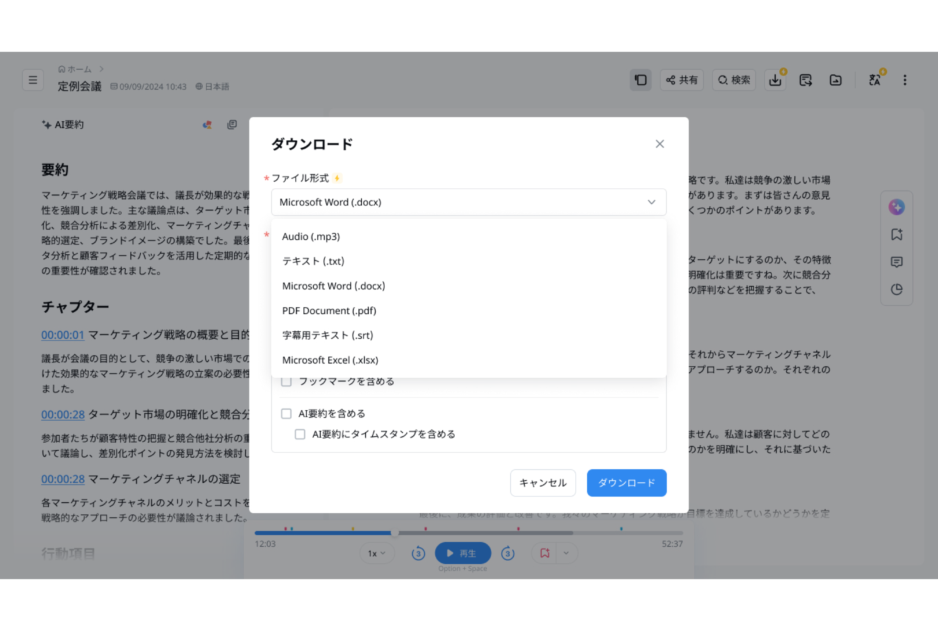Click the 12:03 current time text
The height and width of the screenshot is (631, 938).
[x=265, y=544]
